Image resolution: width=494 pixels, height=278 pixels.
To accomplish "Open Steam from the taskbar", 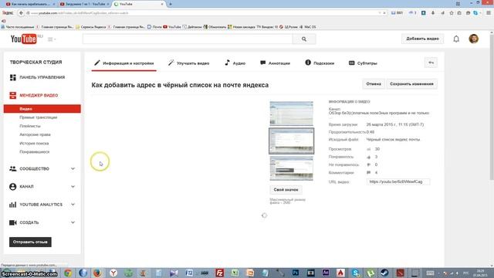I will (384, 273).
